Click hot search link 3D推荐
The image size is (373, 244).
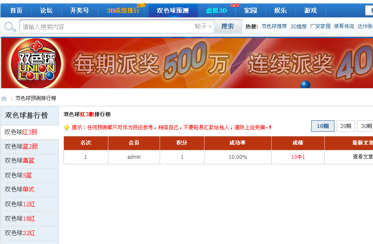pos(298,26)
